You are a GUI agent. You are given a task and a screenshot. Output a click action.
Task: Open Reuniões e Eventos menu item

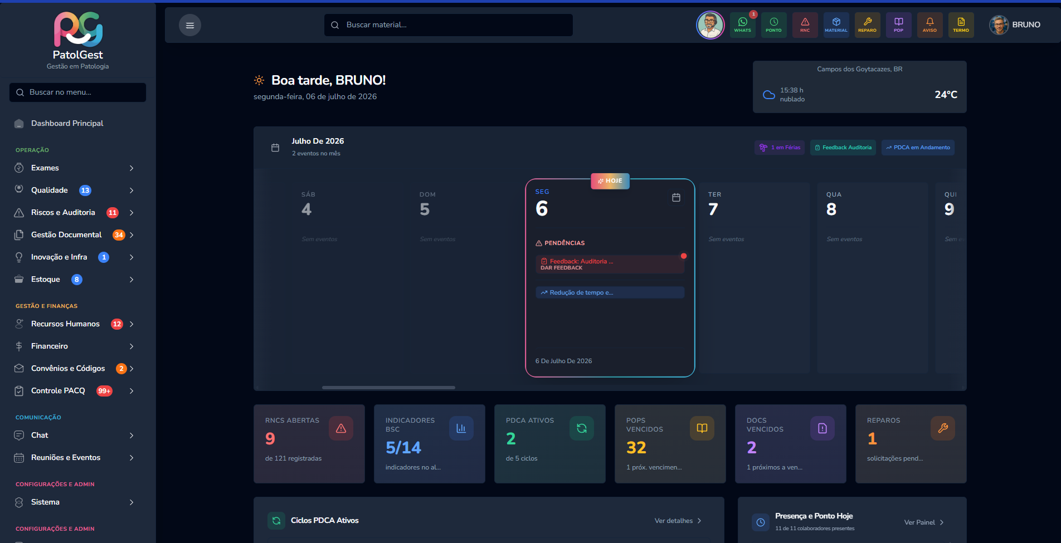pyautogui.click(x=77, y=457)
